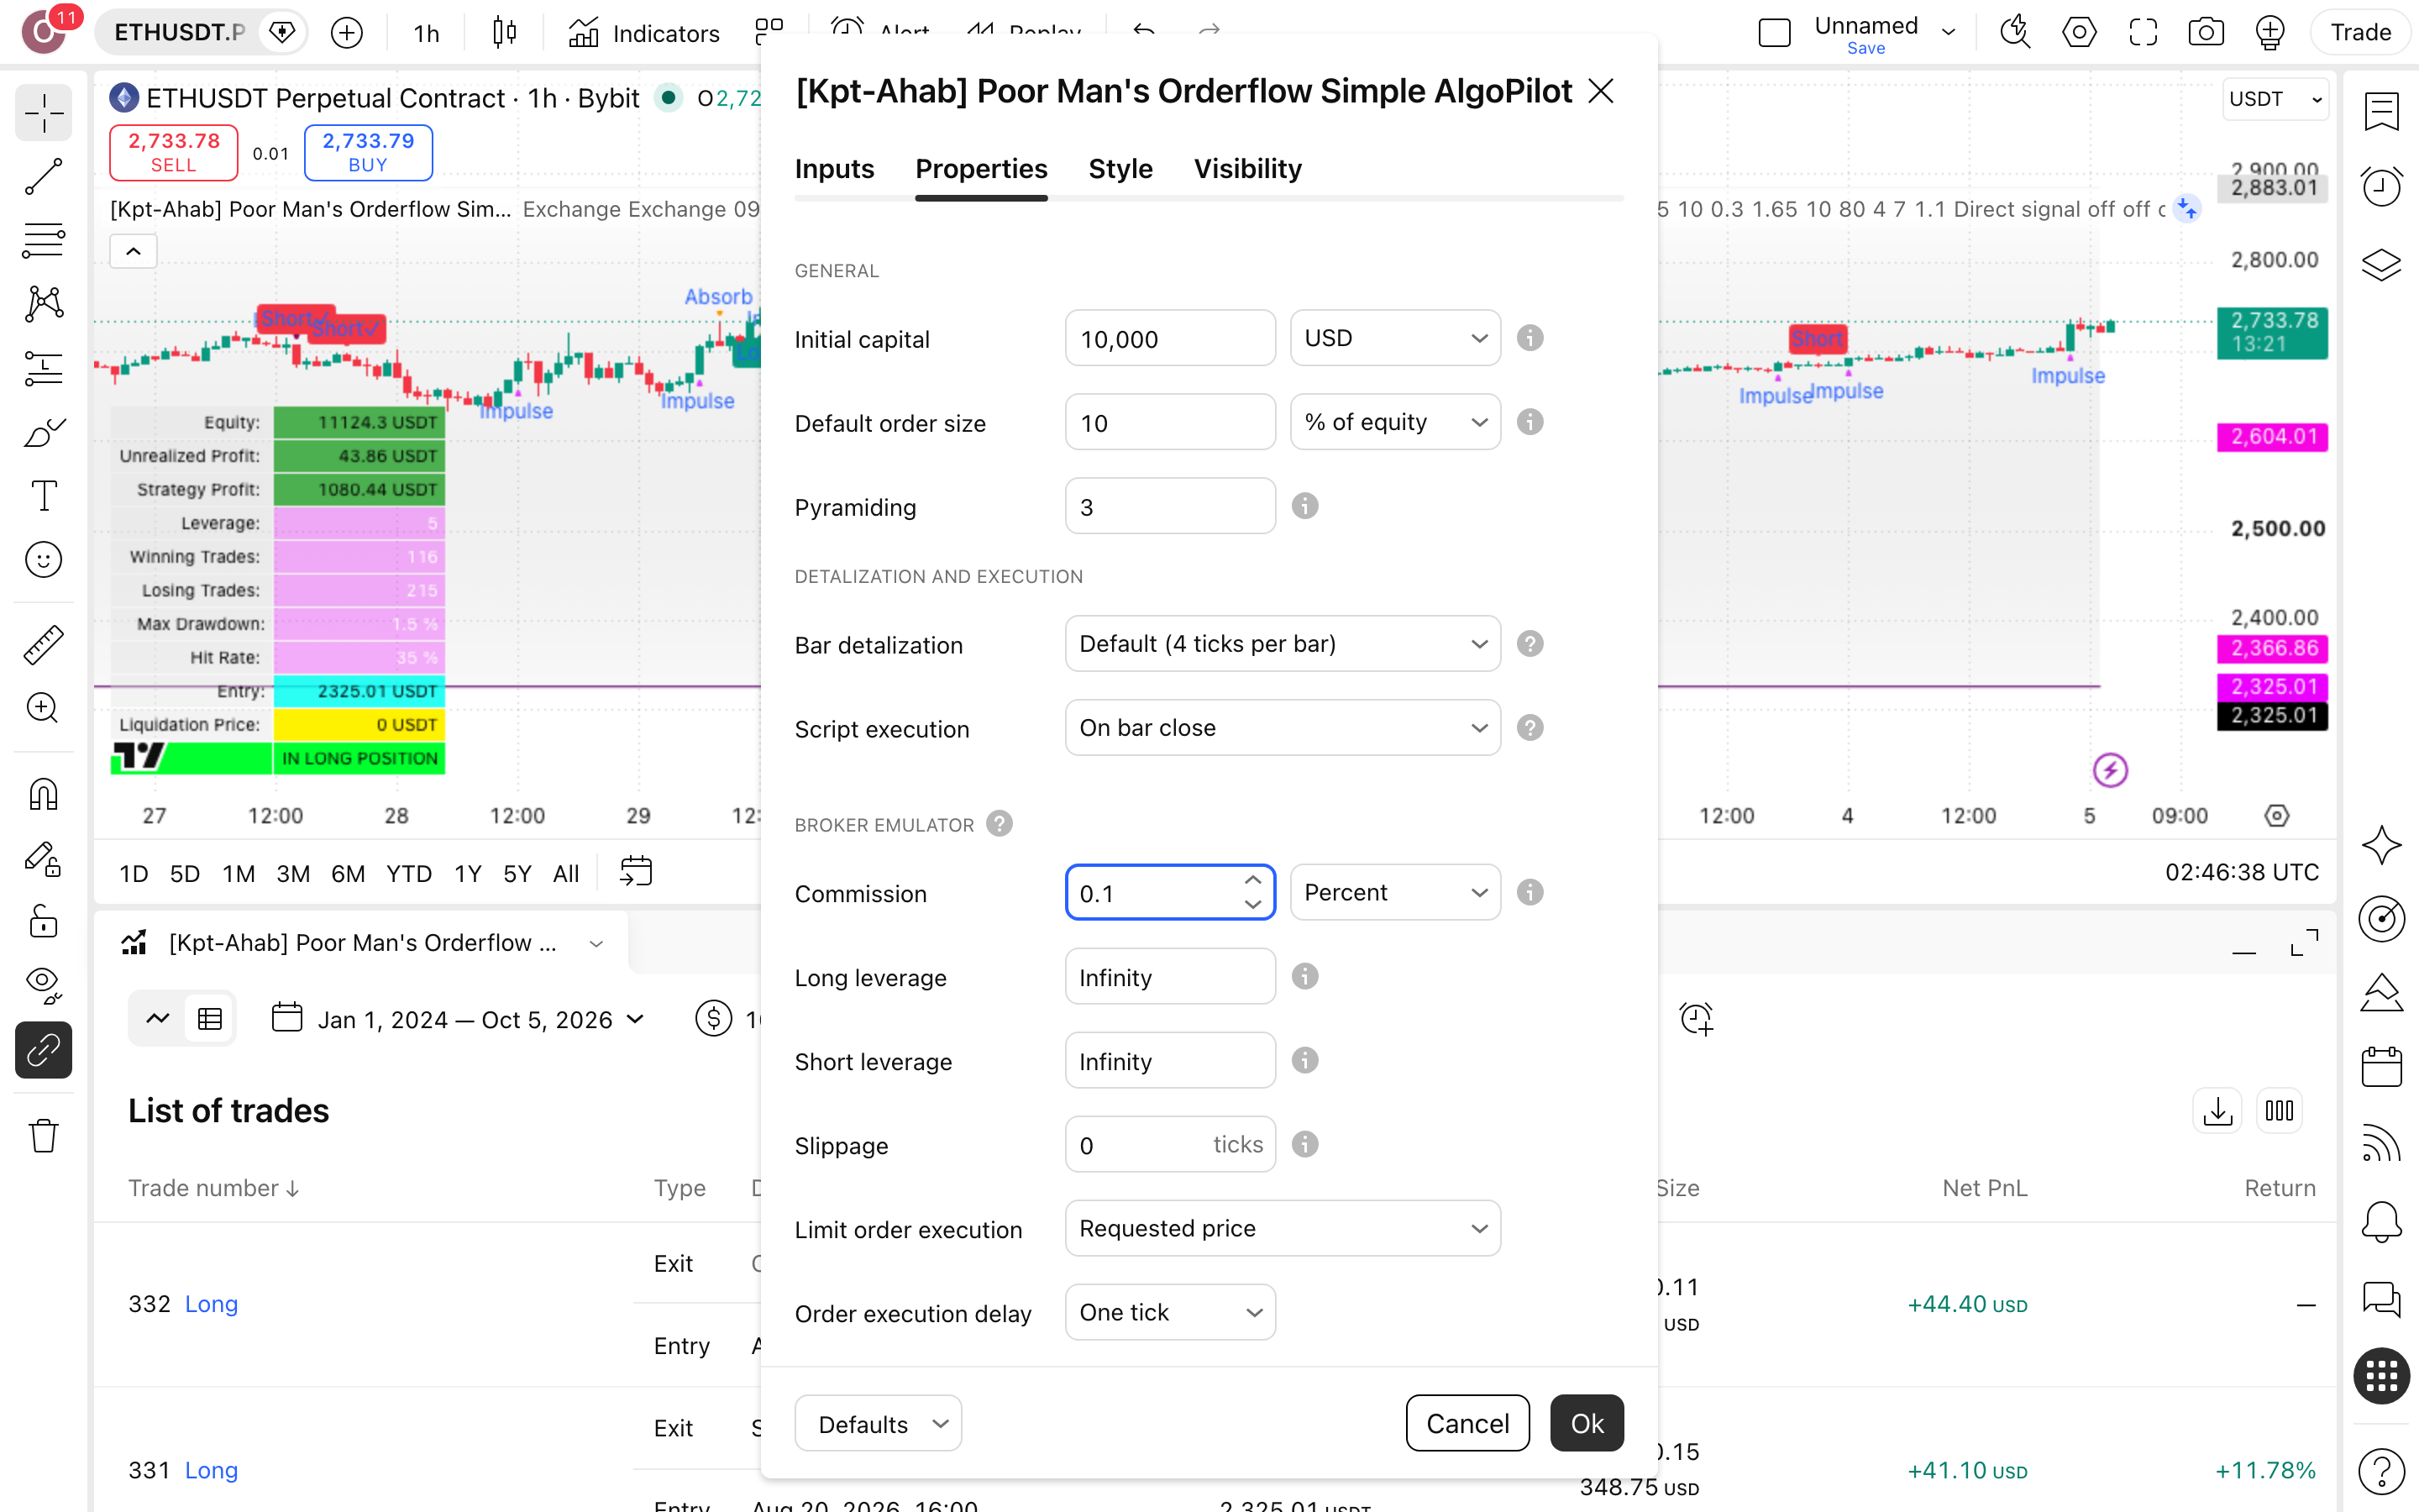The width and height of the screenshot is (2419, 1512).
Task: Switch to the Visibility tab
Action: coord(1247,168)
